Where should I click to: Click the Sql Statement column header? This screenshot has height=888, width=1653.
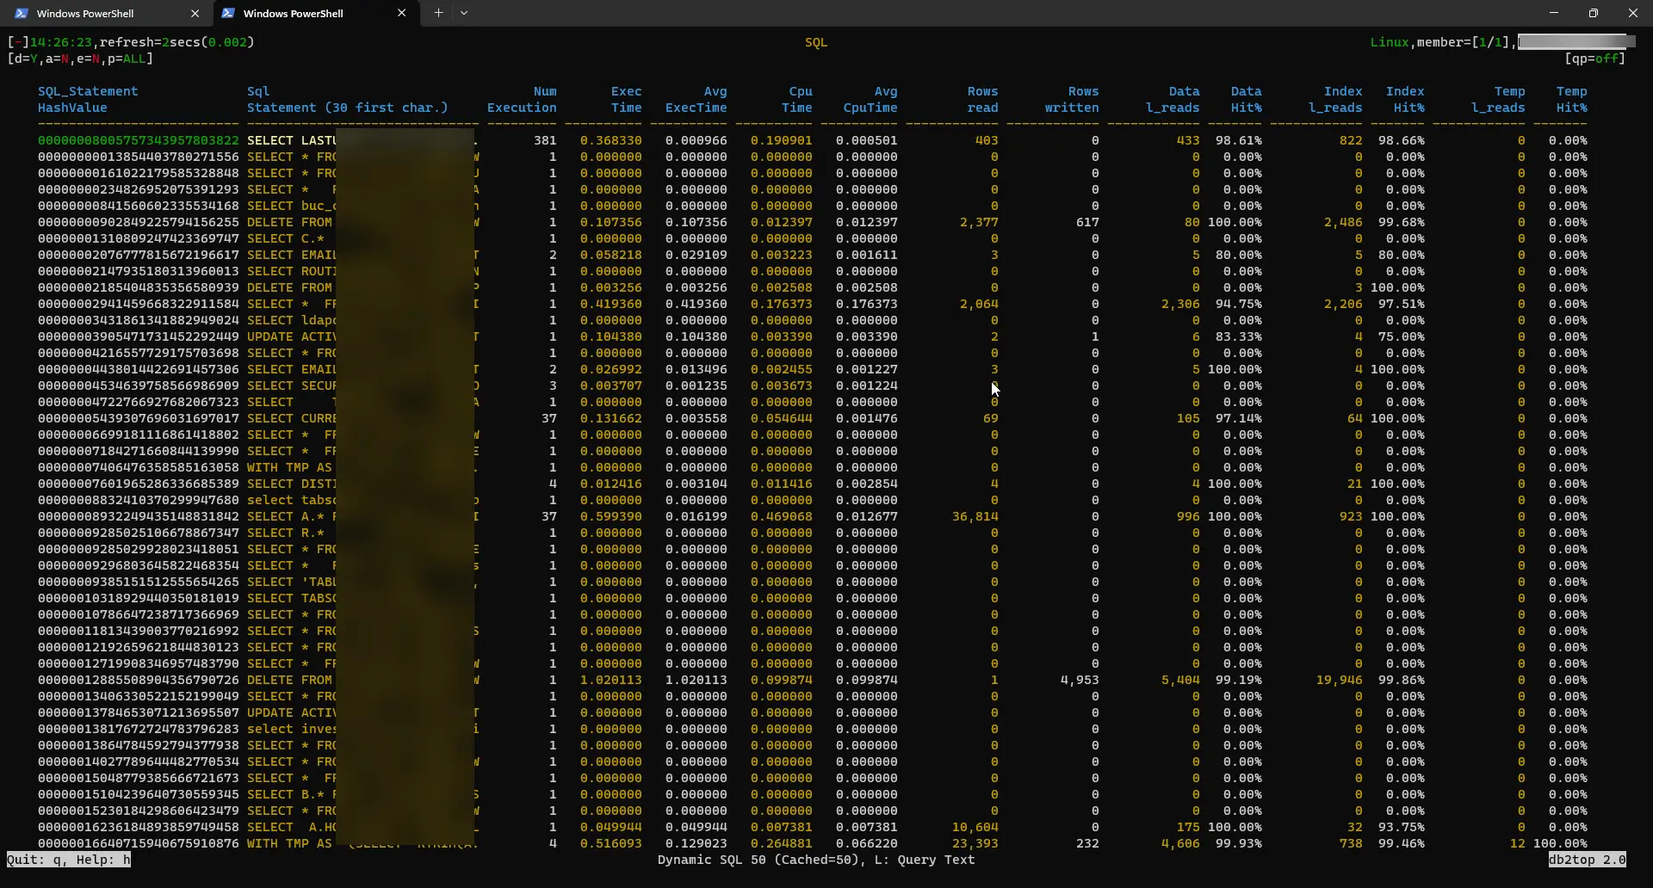point(348,100)
